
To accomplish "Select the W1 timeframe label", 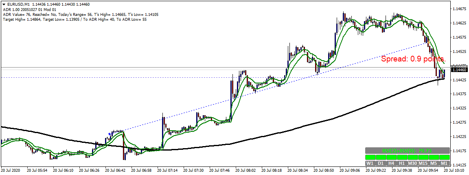I will coord(370,163).
